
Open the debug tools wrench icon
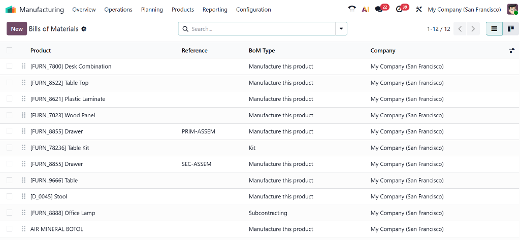[419, 10]
